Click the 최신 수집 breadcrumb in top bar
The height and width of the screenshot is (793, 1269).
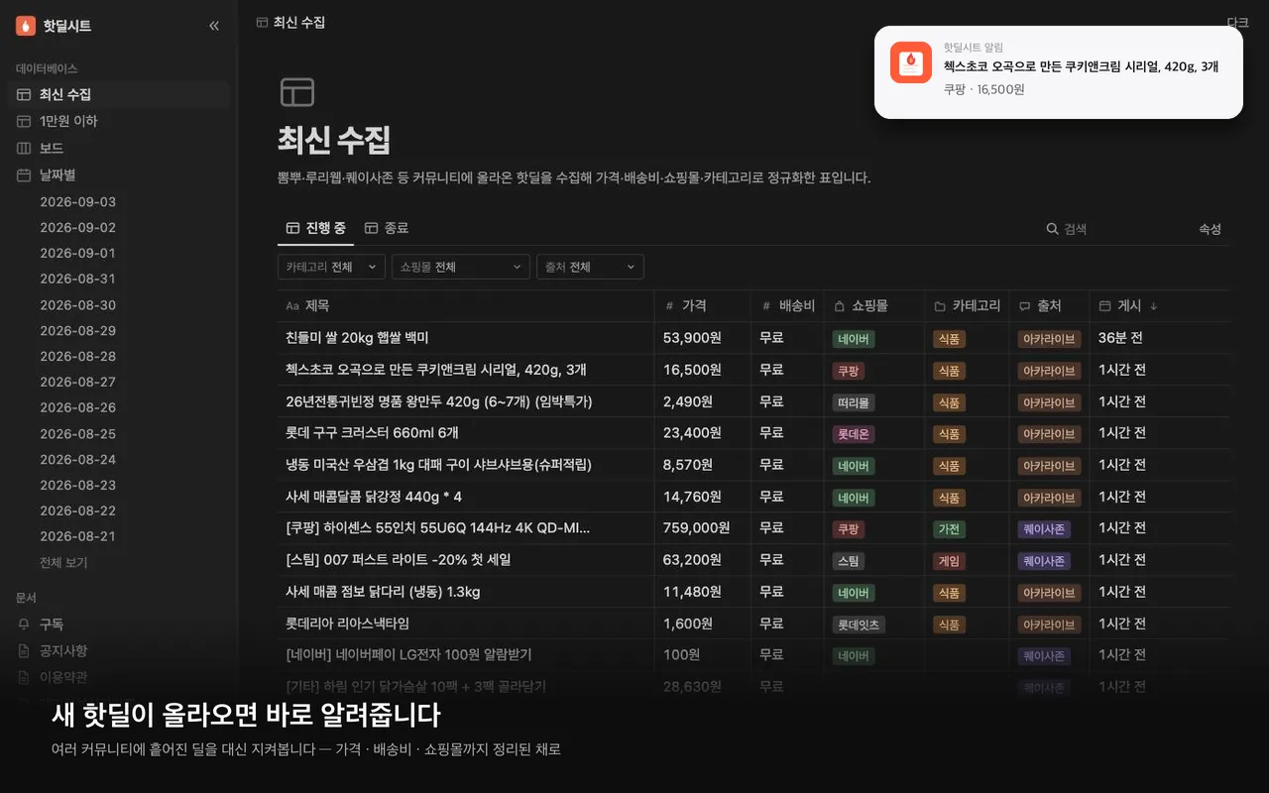pos(290,22)
